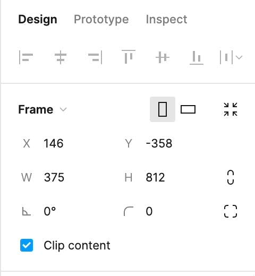
Task: Switch to the Prototype tab
Action: pyautogui.click(x=101, y=19)
